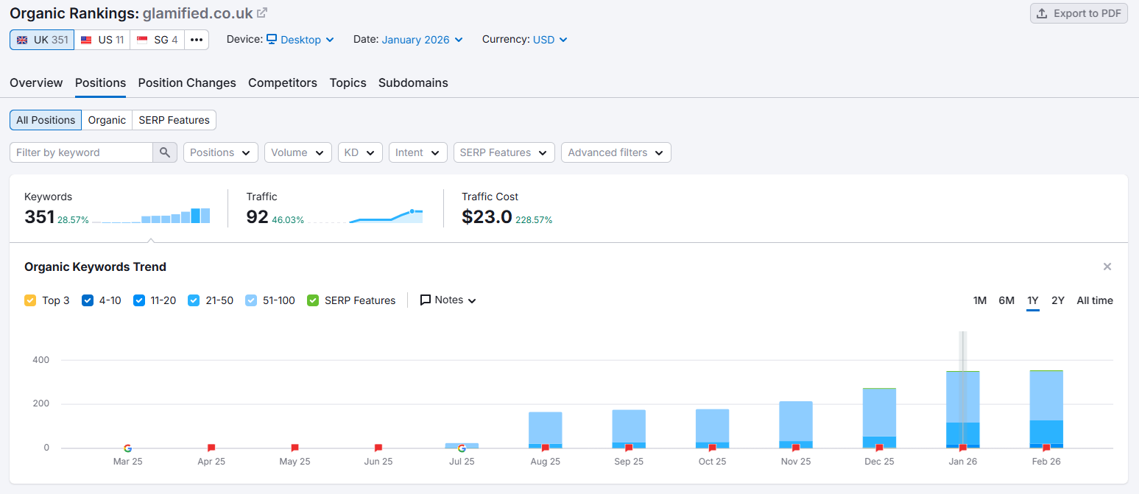Viewport: 1139px width, 494px height.
Task: Click the three-dots more countries button
Action: pos(196,40)
